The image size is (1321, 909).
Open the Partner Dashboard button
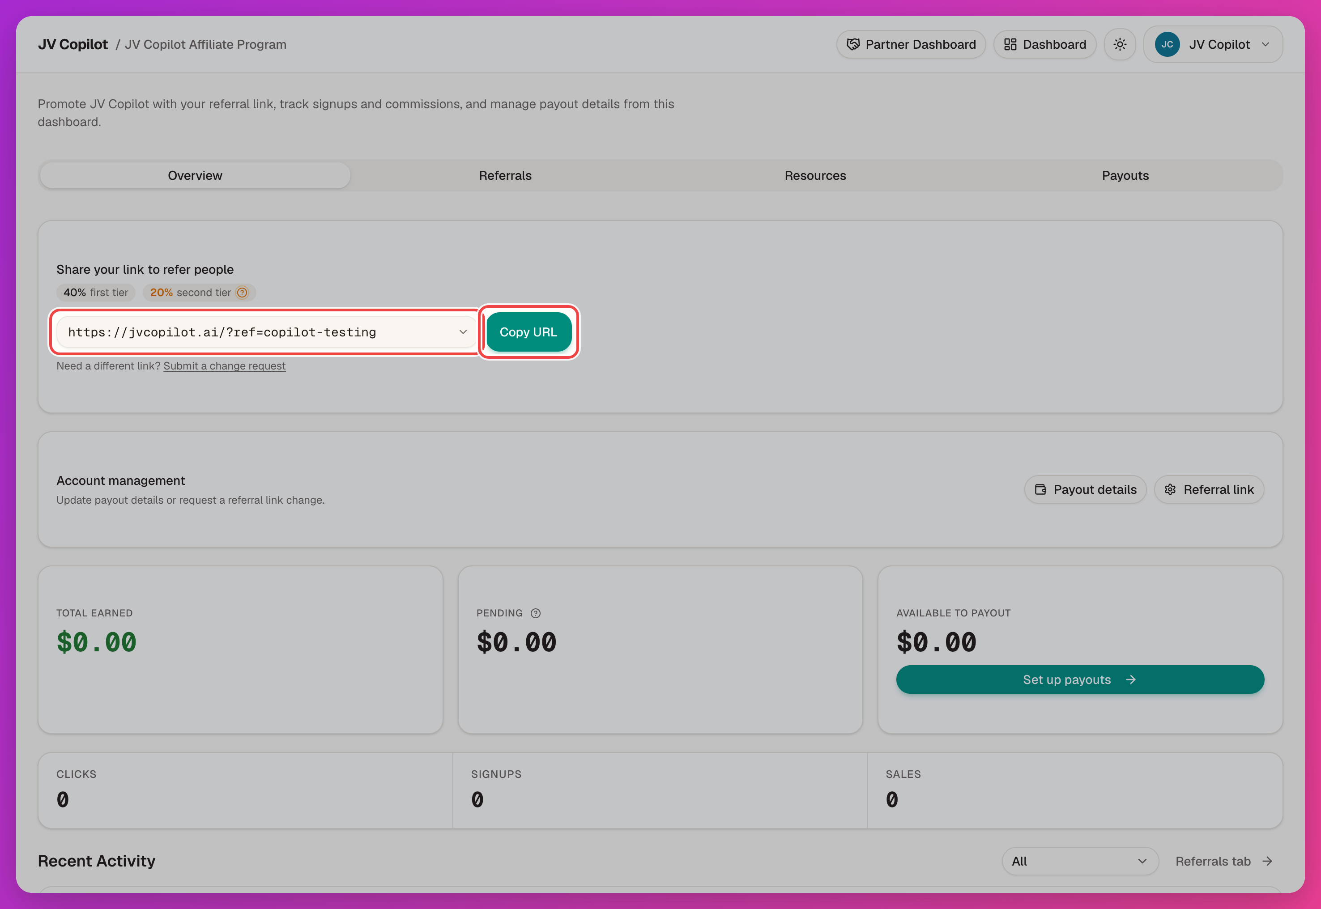pyautogui.click(x=911, y=44)
